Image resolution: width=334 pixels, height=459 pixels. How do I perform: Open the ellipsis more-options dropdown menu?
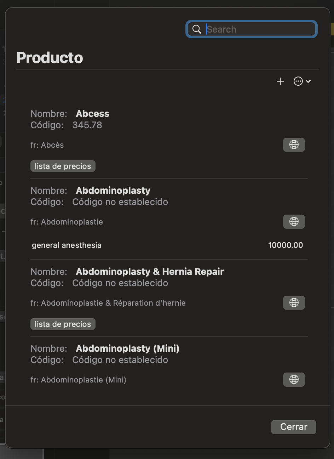[x=302, y=81]
